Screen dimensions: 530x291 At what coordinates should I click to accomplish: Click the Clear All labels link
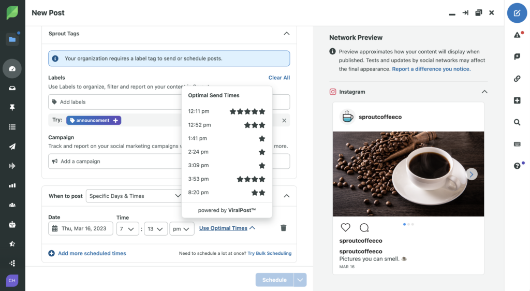tap(279, 77)
